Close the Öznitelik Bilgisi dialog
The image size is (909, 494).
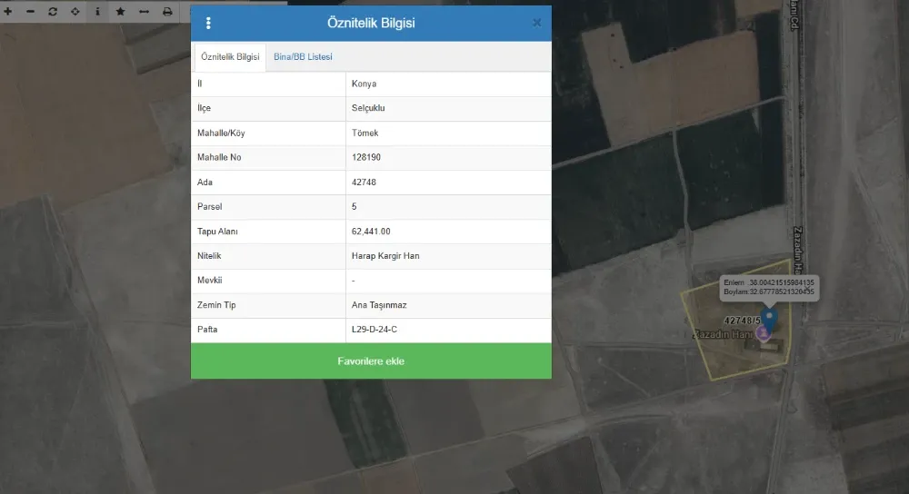point(537,23)
